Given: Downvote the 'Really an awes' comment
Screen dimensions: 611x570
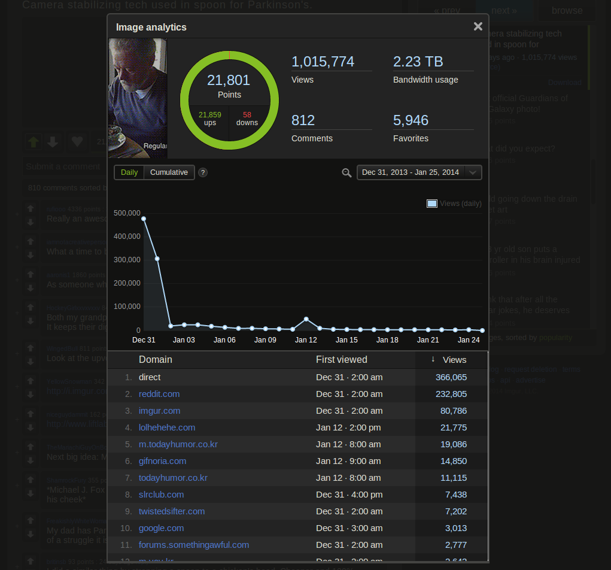Looking at the screenshot, I should pyautogui.click(x=31, y=222).
